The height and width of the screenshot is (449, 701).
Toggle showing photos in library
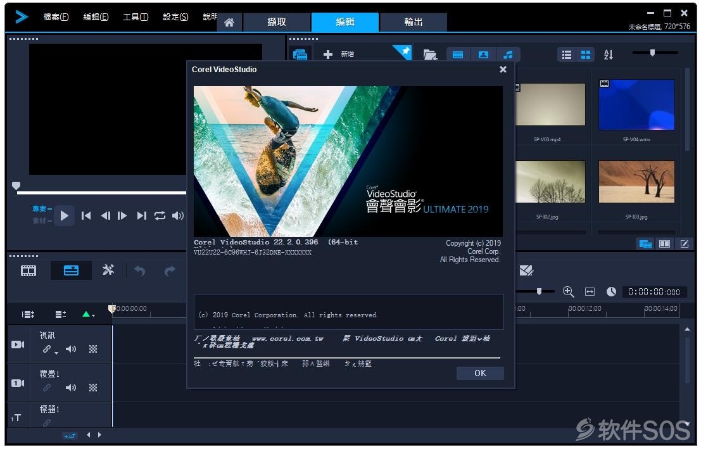click(483, 54)
